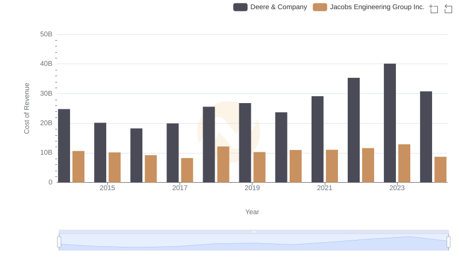Screen dimensions: 459x264
Task: Select the Deere & Company 2019 bar
Action: tap(245, 143)
